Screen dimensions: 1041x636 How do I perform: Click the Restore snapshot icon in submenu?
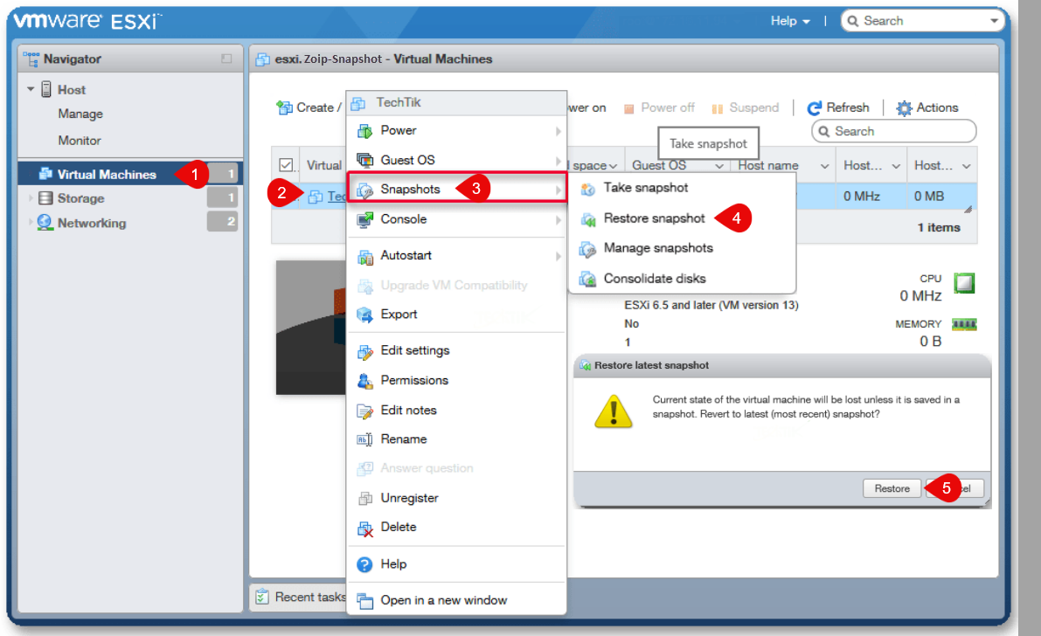(587, 219)
